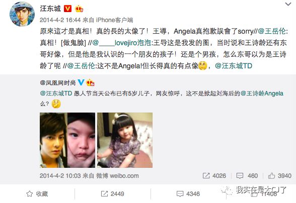View the little girl in purple dress photo
Screen dimensions: 296x203
(125, 140)
